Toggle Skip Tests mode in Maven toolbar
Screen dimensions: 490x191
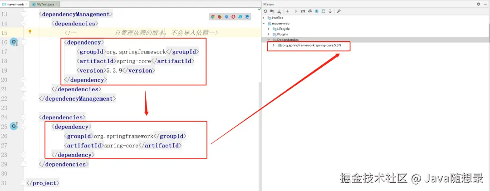pos(317,11)
